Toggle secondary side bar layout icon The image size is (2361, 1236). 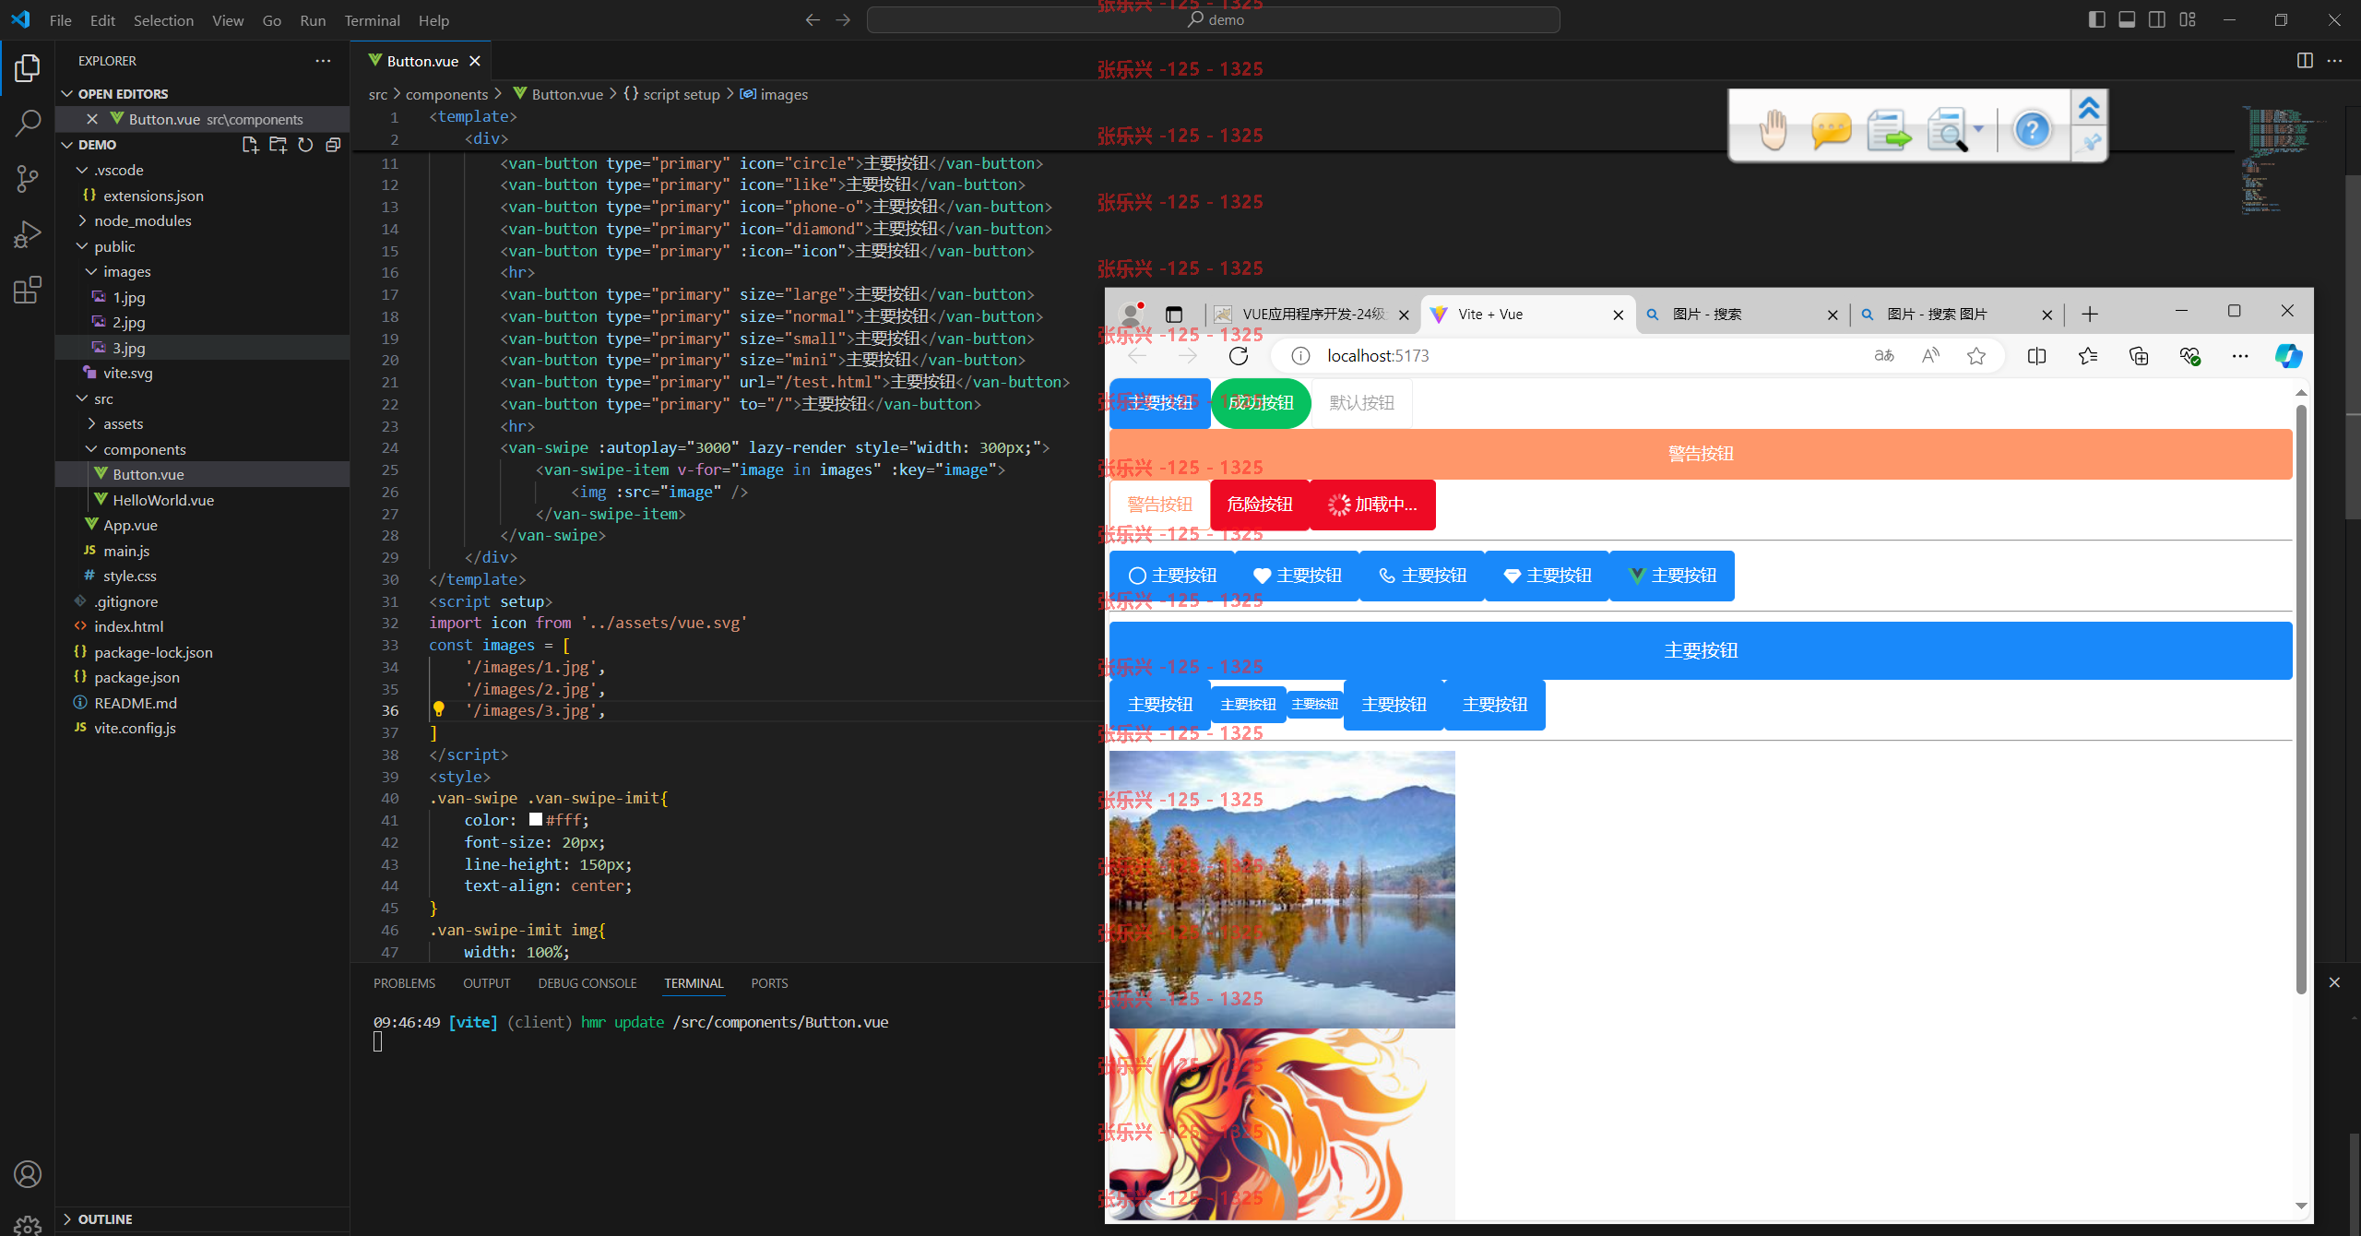coord(2157,19)
